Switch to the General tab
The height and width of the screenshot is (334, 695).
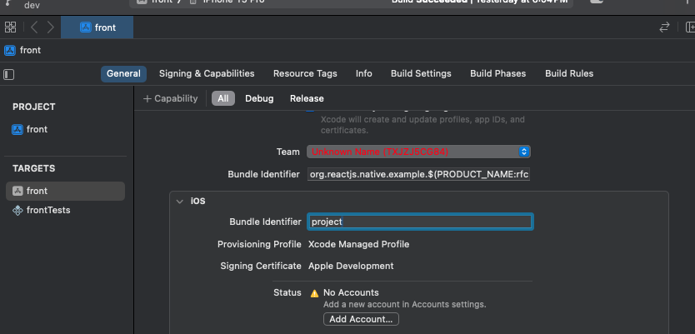click(123, 73)
